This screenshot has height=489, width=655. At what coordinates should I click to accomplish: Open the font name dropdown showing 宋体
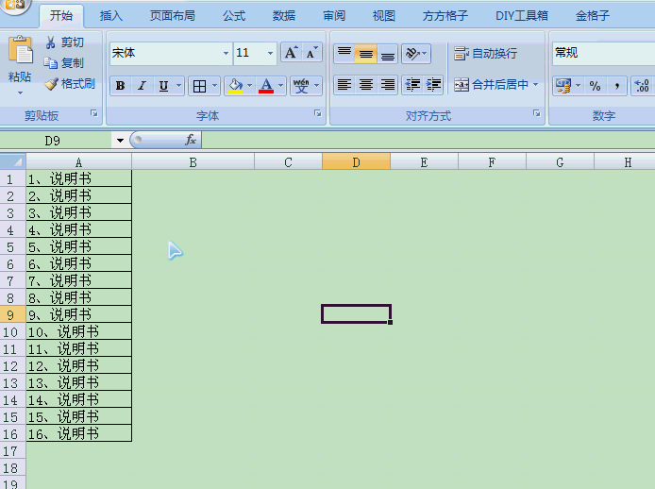click(x=226, y=54)
